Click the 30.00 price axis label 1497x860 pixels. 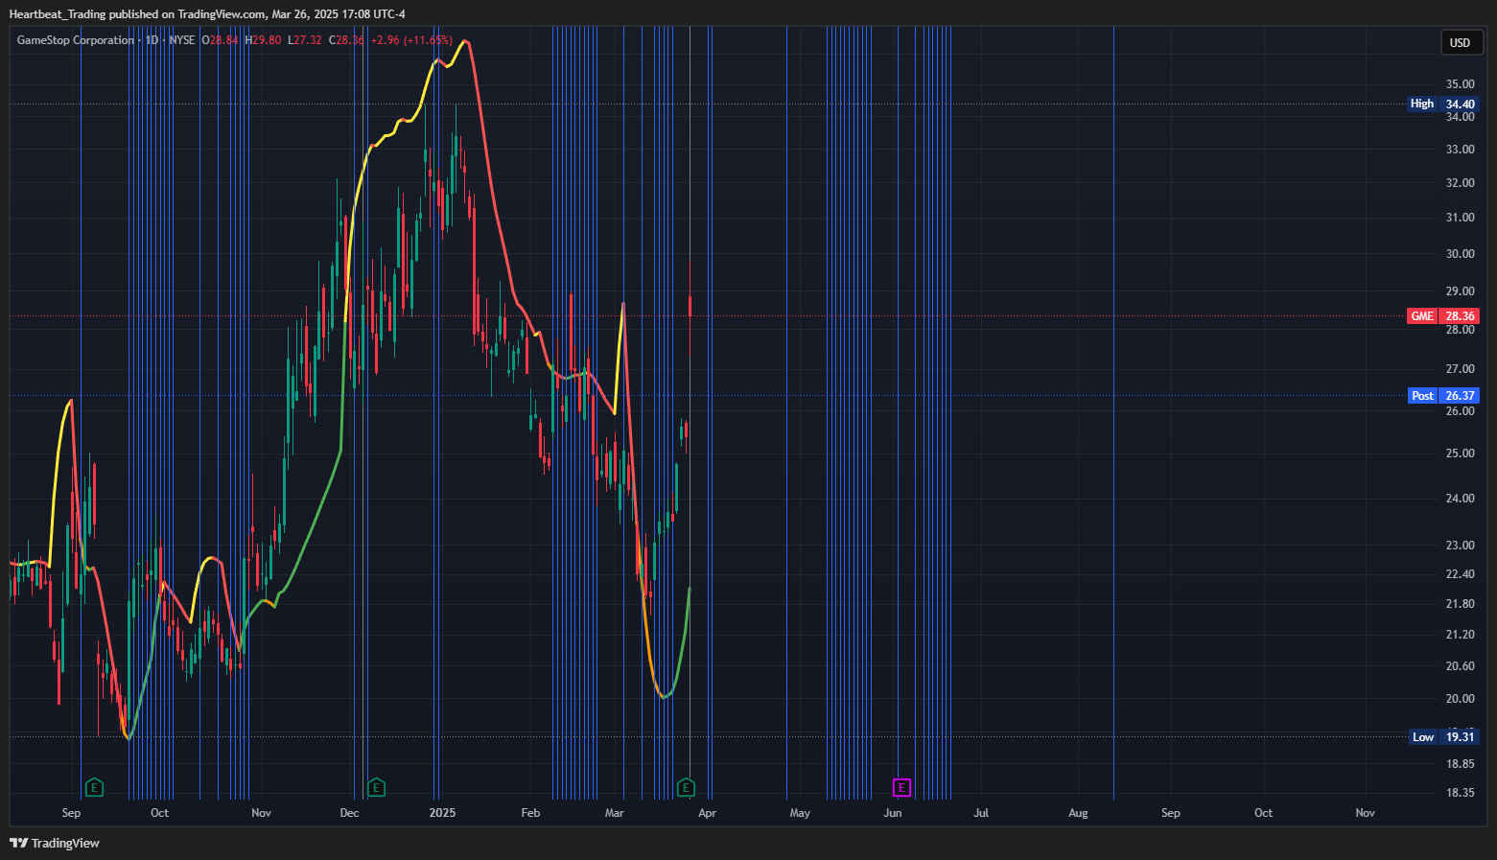(1461, 254)
